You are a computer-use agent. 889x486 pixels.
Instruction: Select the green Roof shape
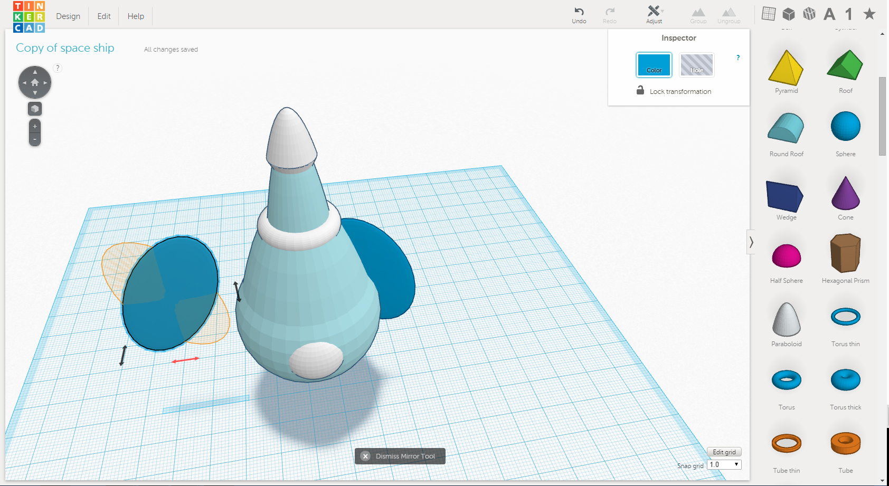coord(845,65)
